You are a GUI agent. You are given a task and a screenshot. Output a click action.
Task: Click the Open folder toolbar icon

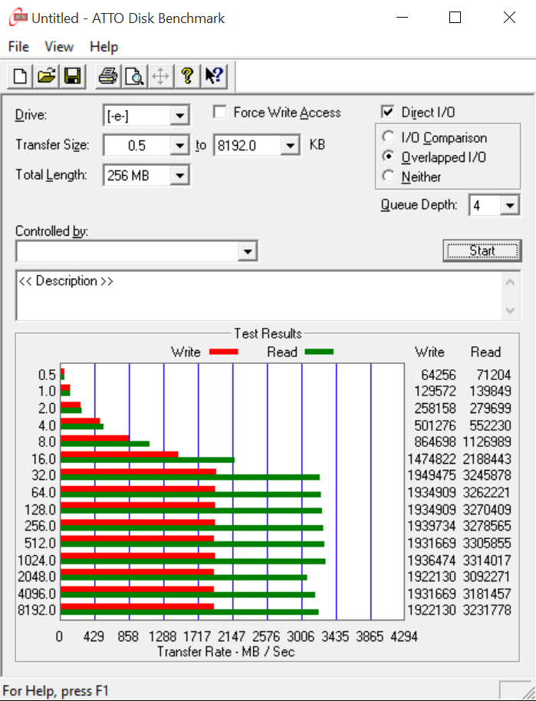pyautogui.click(x=47, y=76)
